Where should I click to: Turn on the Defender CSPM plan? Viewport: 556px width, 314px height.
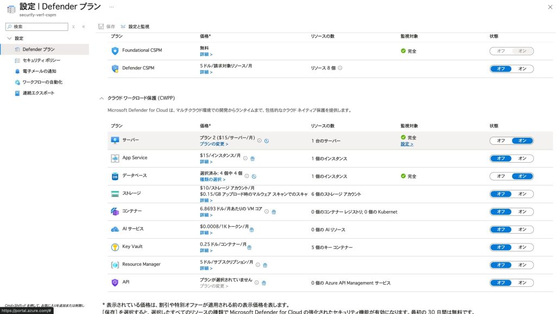522,69
